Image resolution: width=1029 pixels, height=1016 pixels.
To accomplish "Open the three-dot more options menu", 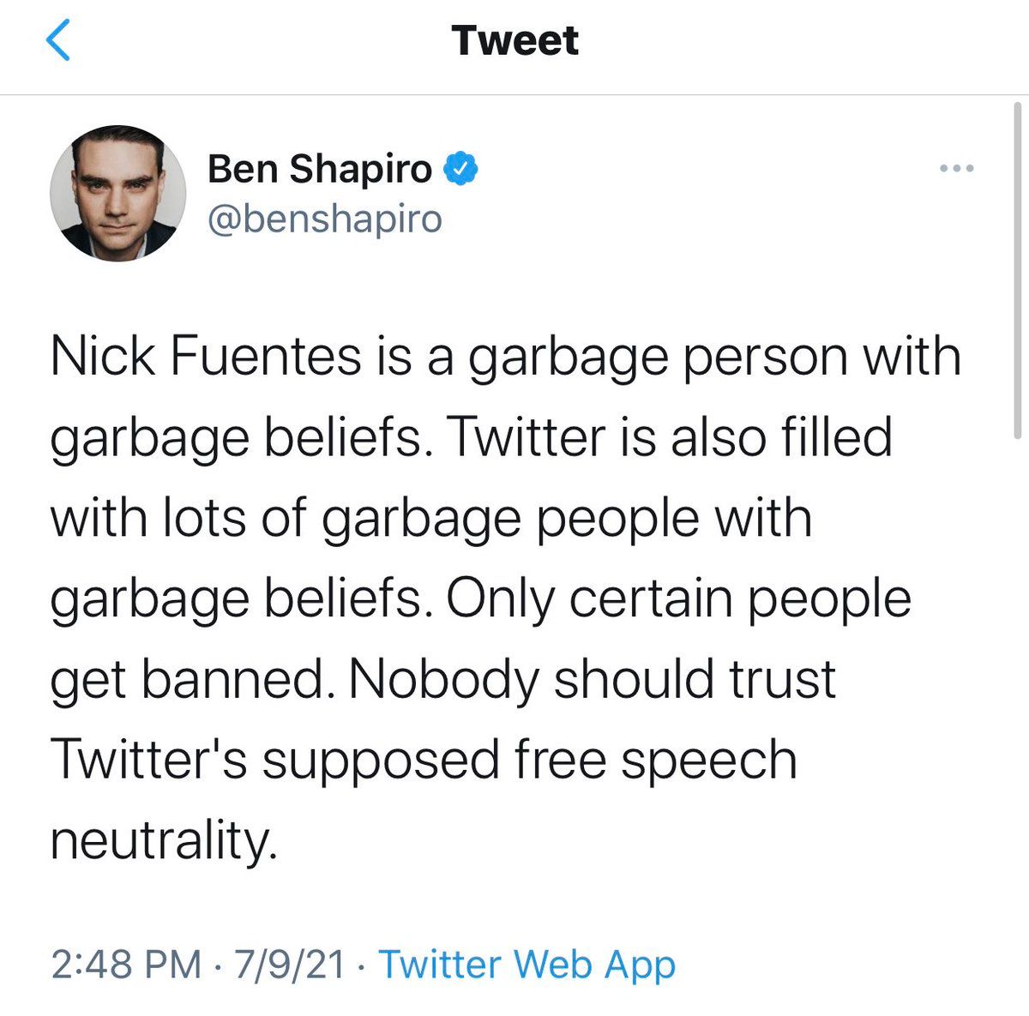I will tap(956, 169).
